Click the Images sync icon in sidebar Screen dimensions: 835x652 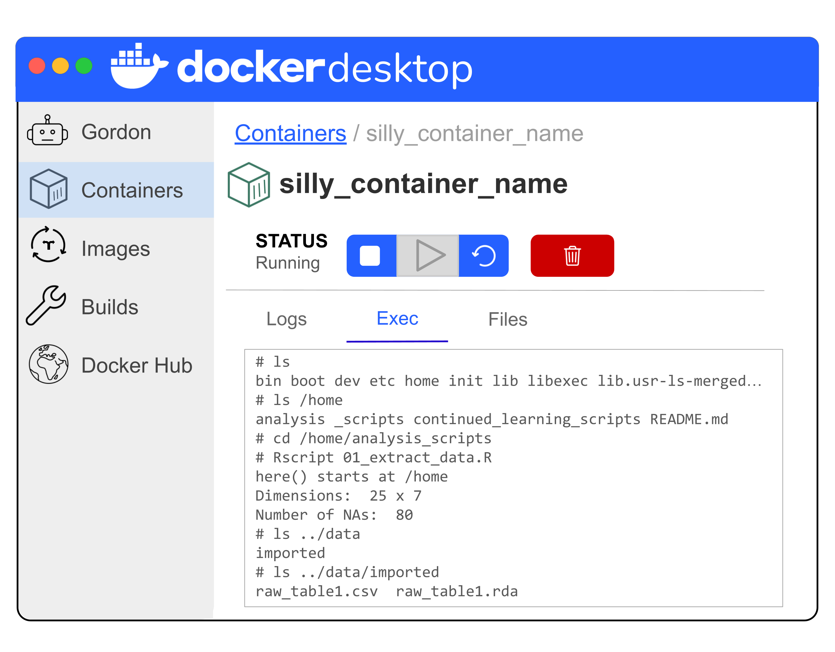(48, 245)
